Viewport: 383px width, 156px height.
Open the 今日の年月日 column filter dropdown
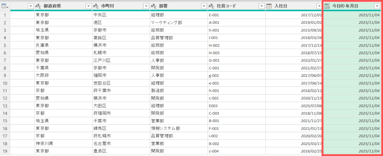click(x=377, y=6)
